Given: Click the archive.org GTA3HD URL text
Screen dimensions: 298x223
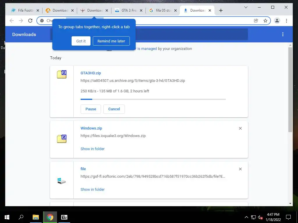Looking at the screenshot, I should [133, 81].
